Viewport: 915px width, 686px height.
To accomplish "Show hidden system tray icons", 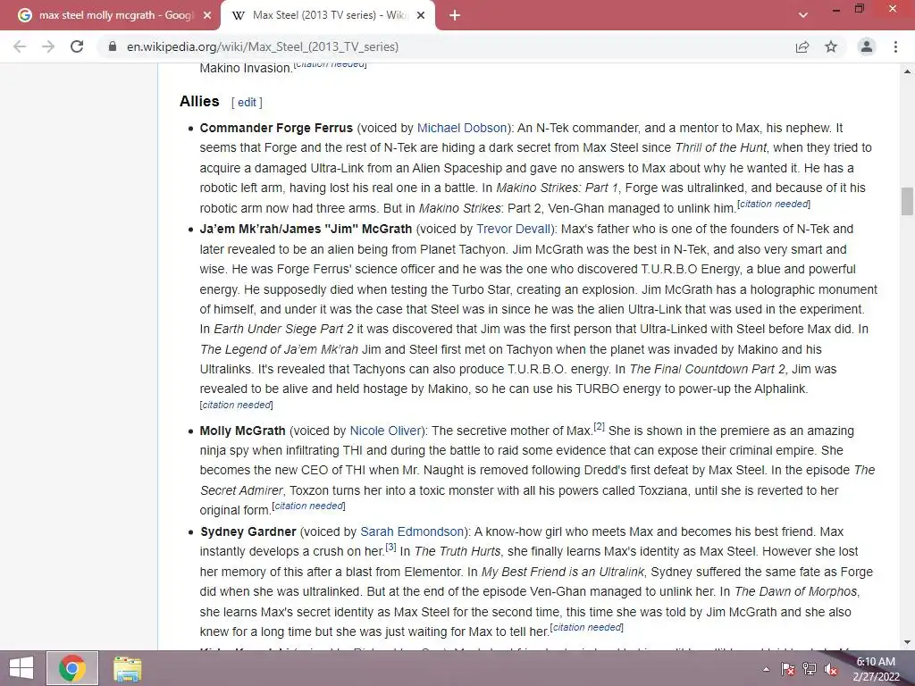I will 766,669.
